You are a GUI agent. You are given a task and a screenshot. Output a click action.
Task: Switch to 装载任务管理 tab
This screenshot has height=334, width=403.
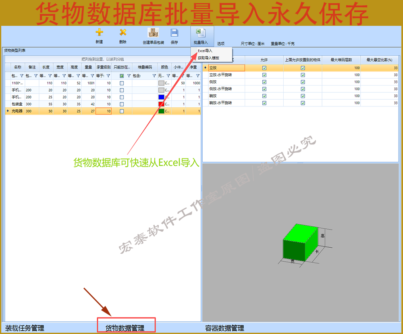(25, 328)
